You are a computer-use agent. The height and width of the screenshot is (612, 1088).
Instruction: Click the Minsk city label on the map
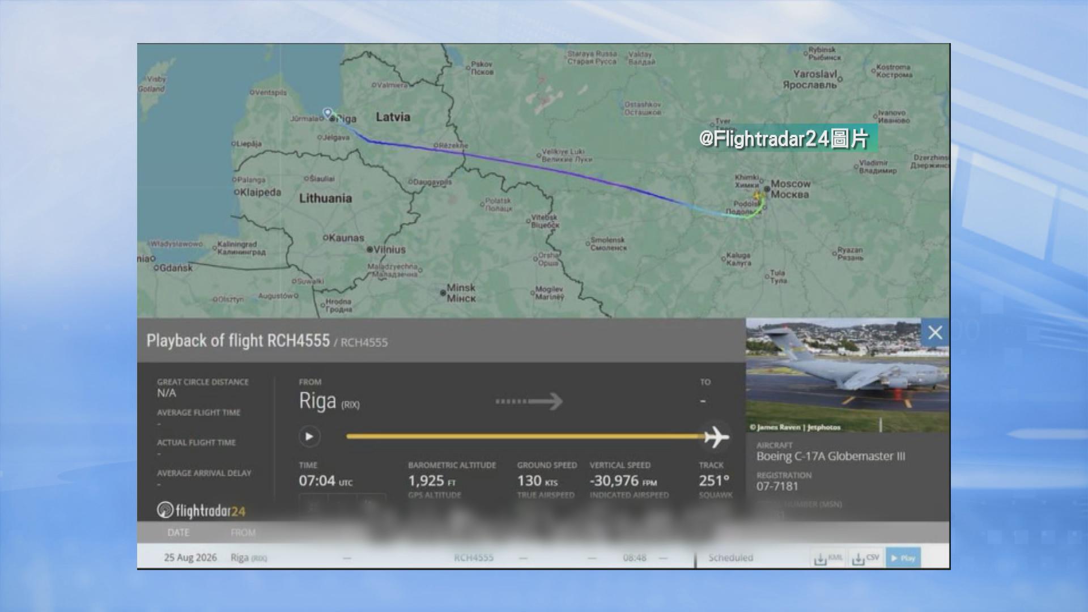[461, 292]
